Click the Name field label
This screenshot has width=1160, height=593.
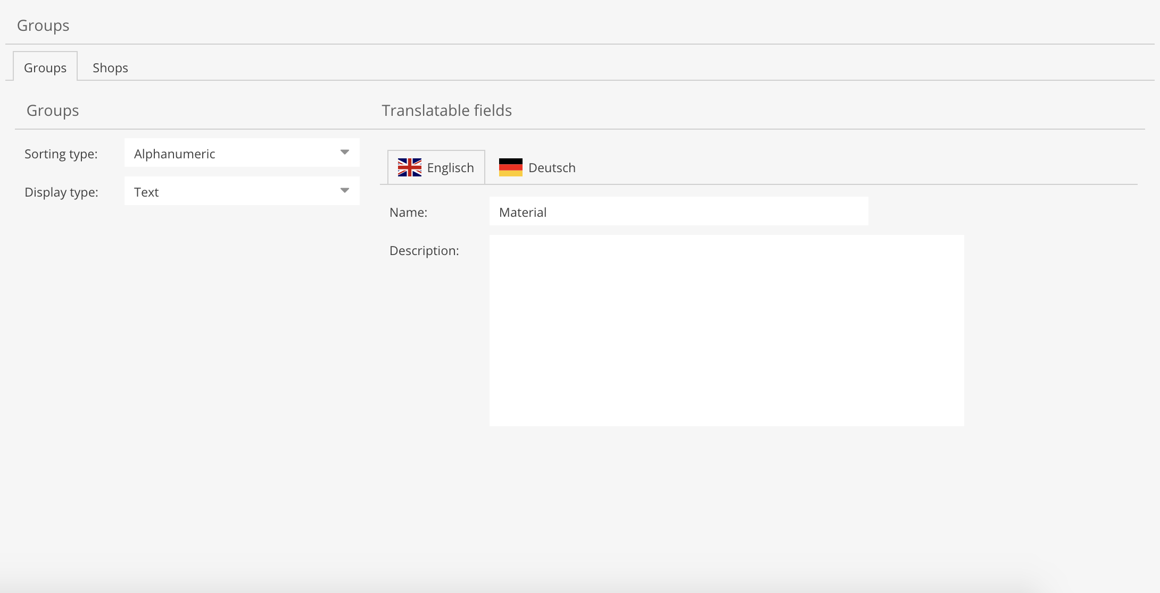pos(408,213)
